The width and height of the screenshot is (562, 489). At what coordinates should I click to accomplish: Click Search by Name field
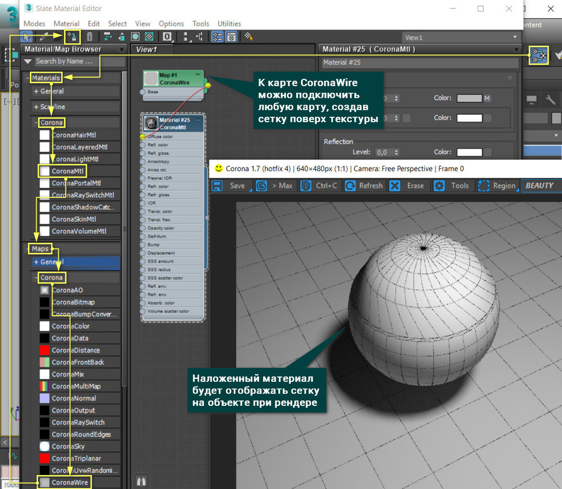tap(79, 61)
